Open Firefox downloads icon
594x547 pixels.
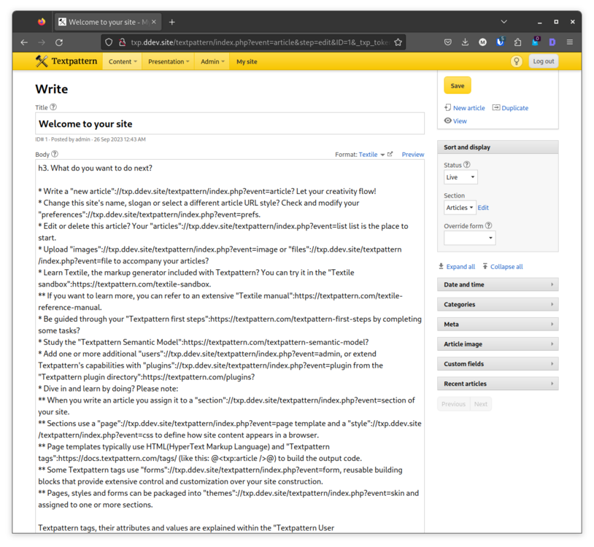click(465, 42)
